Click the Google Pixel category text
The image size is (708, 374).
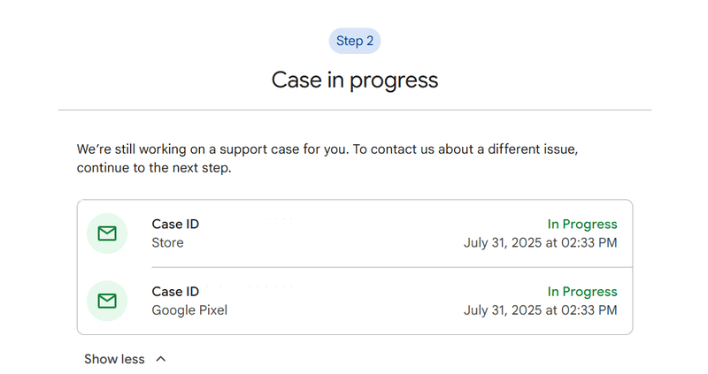click(x=189, y=310)
